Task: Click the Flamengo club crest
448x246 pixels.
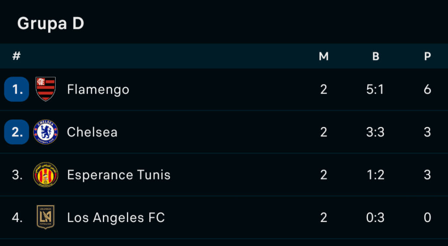Action: (45, 89)
